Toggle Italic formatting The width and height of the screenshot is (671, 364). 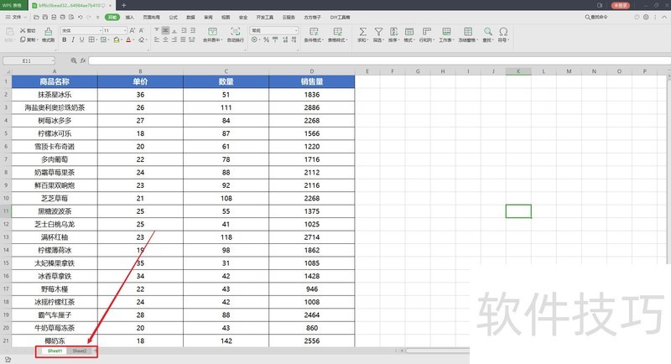[x=73, y=39]
